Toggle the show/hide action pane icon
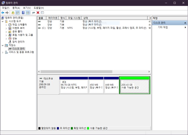 28,13
